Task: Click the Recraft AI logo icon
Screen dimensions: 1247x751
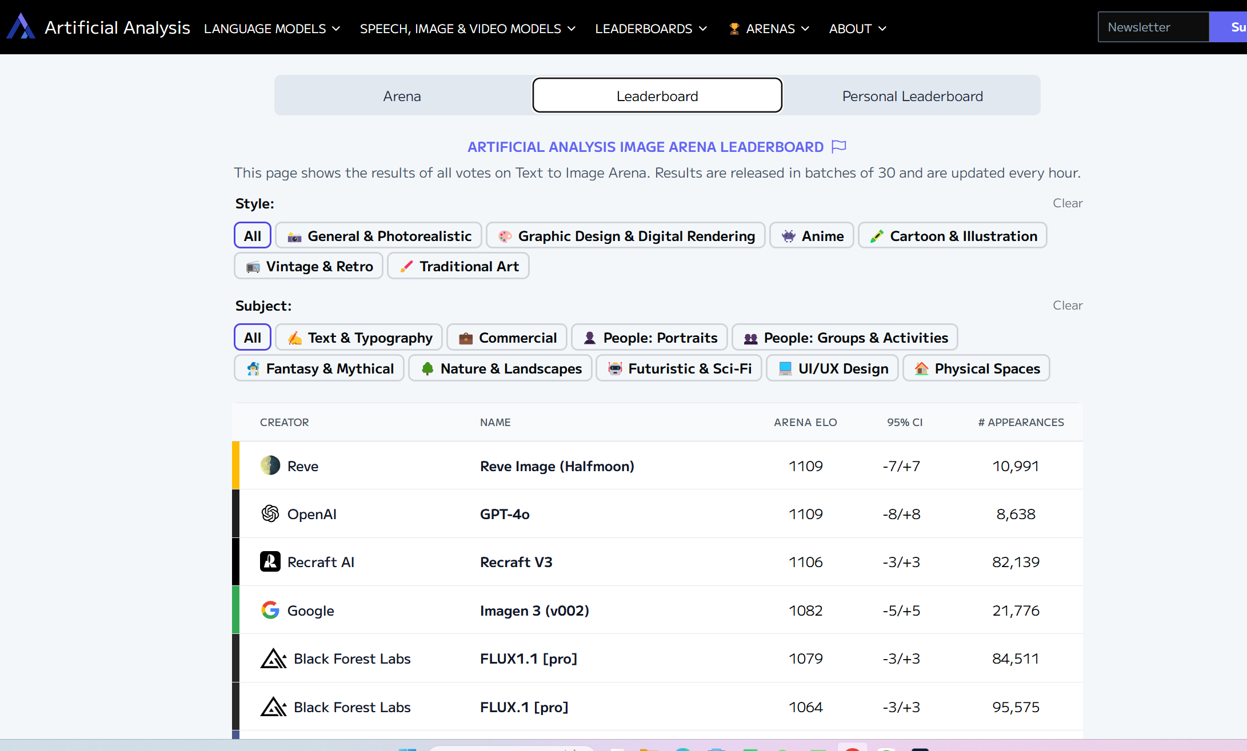Action: pyautogui.click(x=270, y=561)
